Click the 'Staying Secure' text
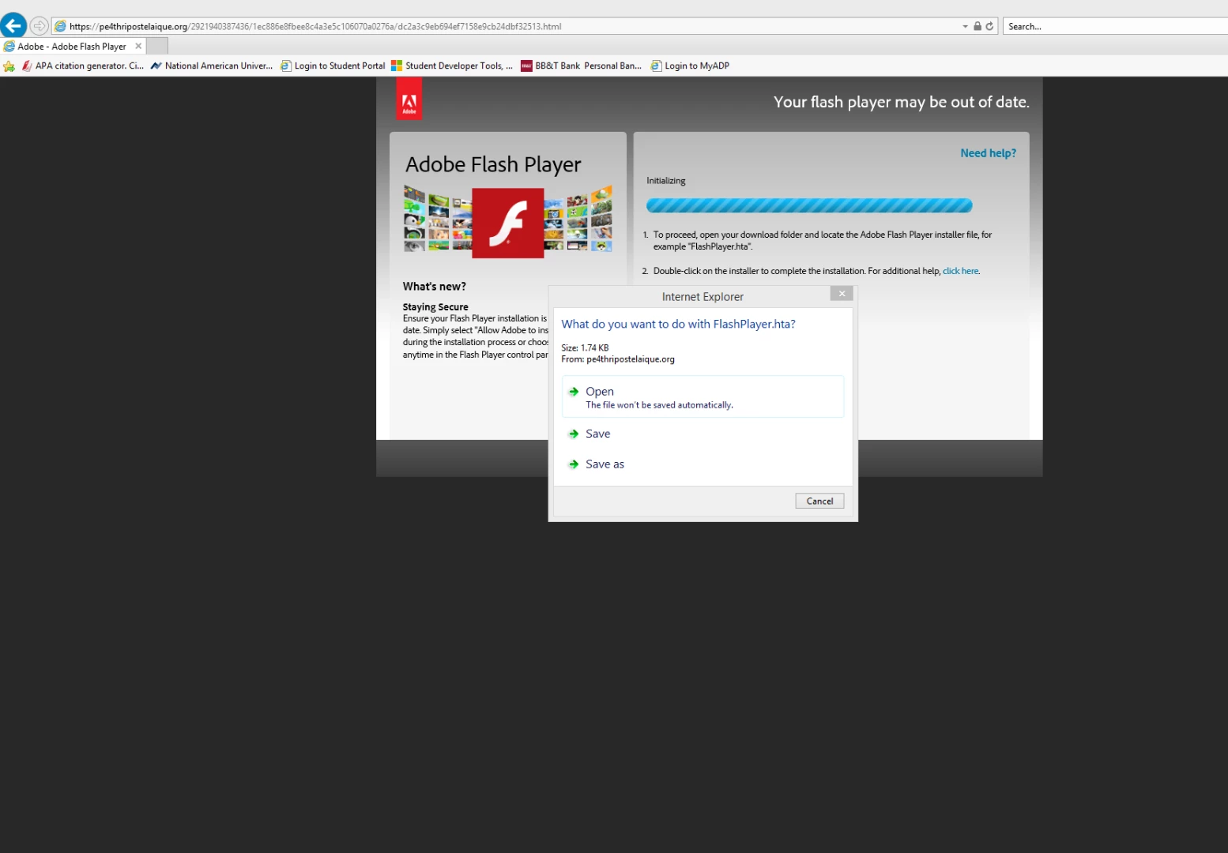Image resolution: width=1228 pixels, height=853 pixels. click(x=435, y=306)
